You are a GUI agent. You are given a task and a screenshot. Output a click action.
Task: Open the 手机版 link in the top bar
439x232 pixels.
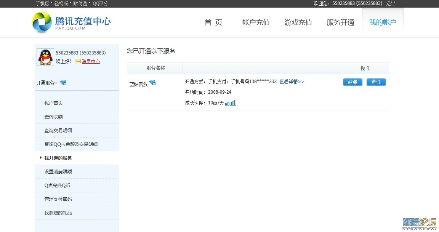[43, 3]
